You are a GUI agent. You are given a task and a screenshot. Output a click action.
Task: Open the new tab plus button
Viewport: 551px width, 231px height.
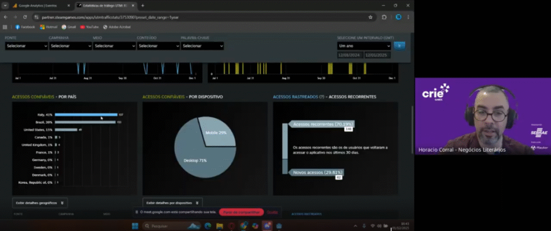pos(143,5)
